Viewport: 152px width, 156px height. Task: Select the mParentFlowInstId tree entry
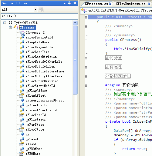[41, 110]
